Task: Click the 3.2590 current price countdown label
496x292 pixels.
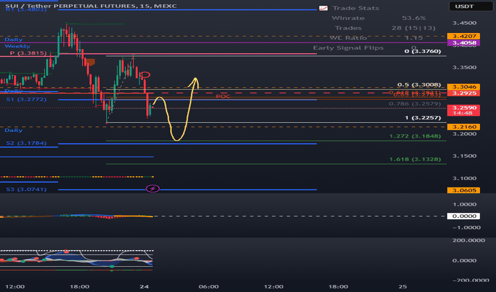Action: (464, 110)
